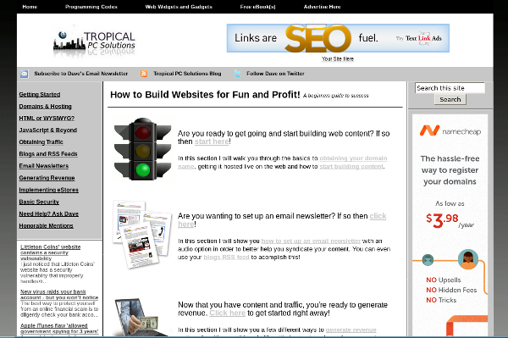Open the Tropical PC Solutions Blog link
Viewport: 508px width, 338px height.
[x=187, y=74]
